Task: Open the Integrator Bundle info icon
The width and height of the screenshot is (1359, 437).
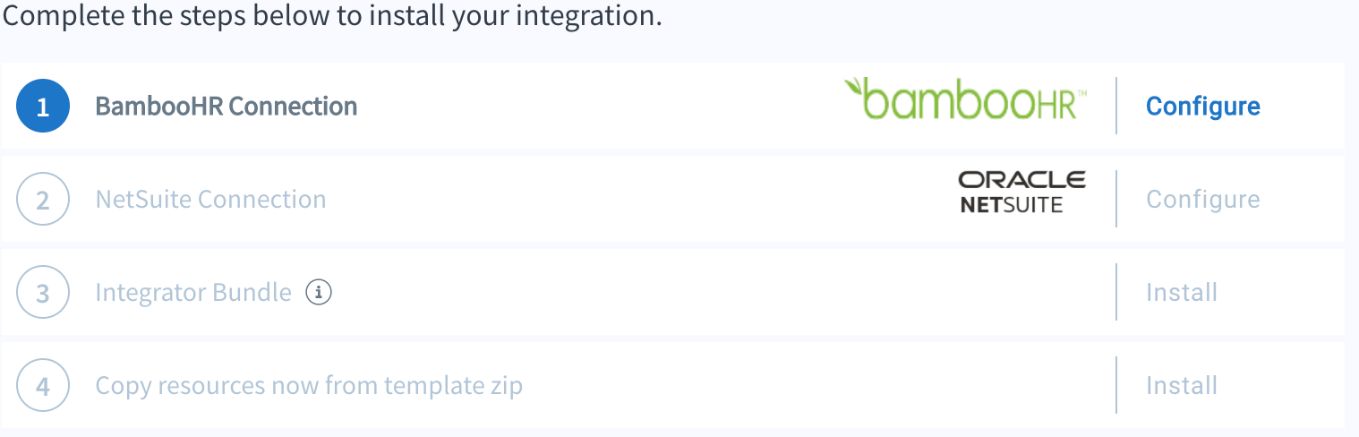Action: (319, 292)
